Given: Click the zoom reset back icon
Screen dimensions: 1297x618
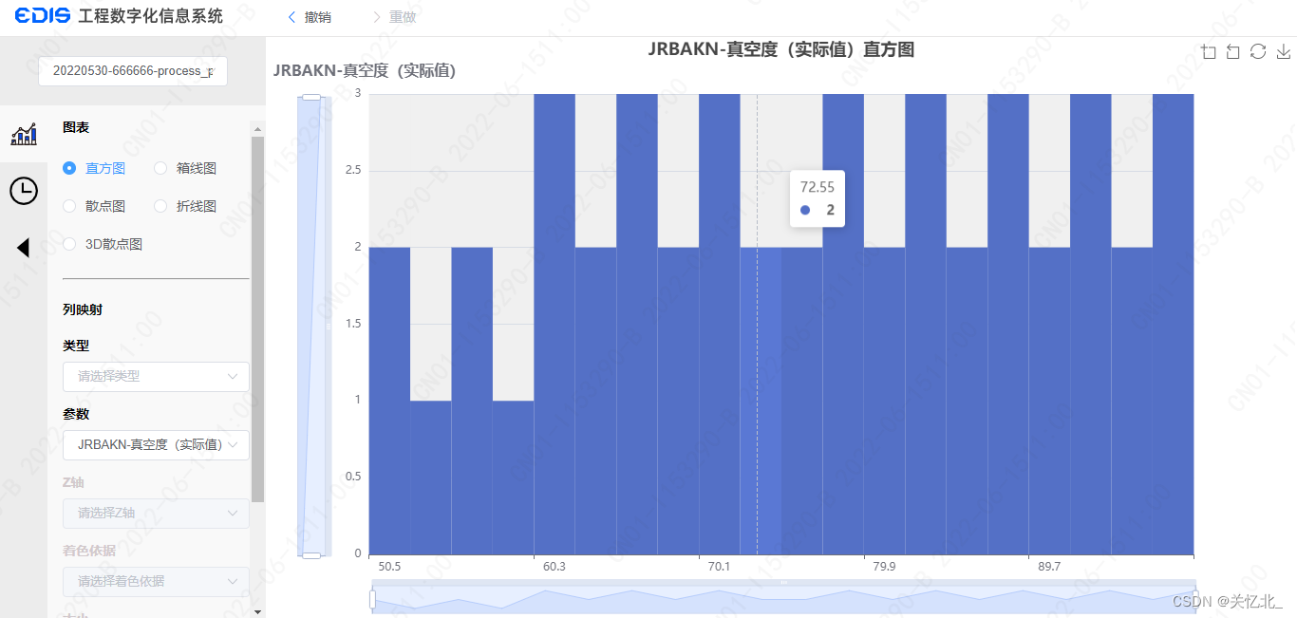Looking at the screenshot, I should 1233,51.
